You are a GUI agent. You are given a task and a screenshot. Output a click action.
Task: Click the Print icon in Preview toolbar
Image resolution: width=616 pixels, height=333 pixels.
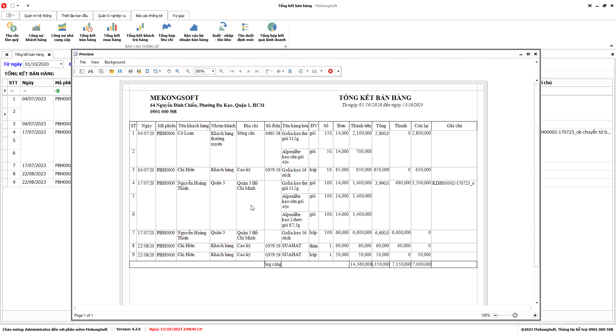(x=131, y=71)
